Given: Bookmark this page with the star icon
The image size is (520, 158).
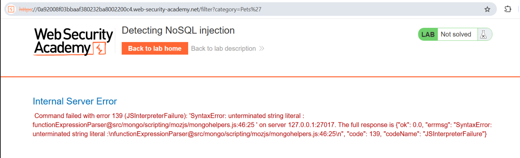Looking at the screenshot, I should (x=487, y=9).
